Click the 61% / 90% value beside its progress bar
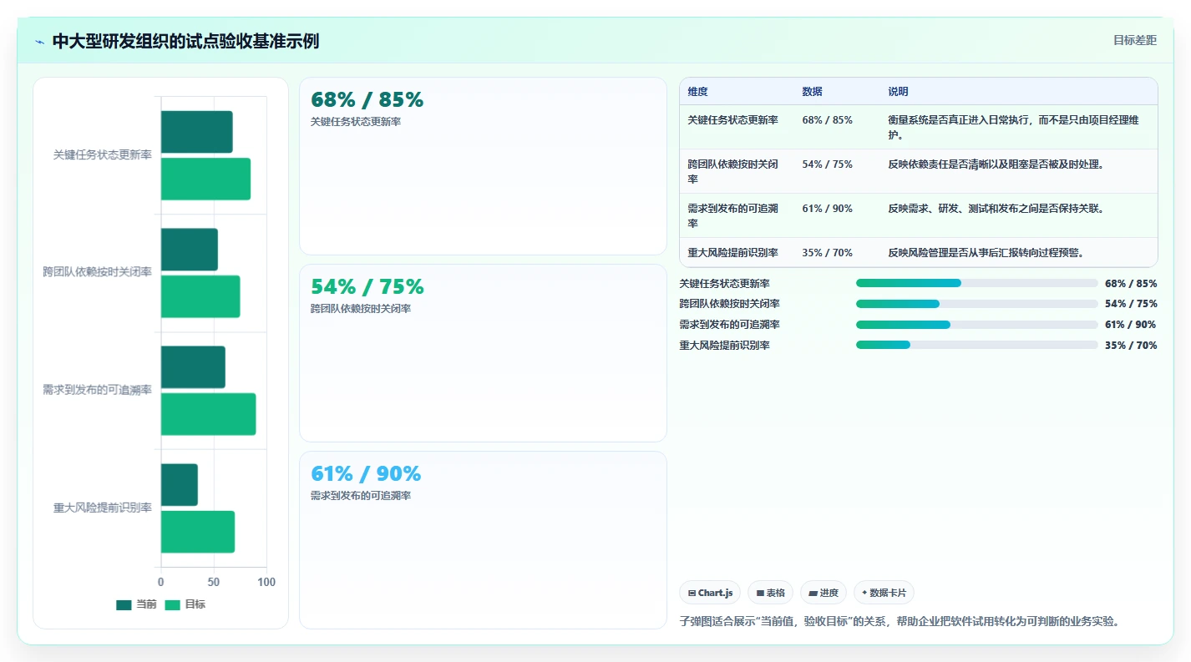 click(1131, 325)
